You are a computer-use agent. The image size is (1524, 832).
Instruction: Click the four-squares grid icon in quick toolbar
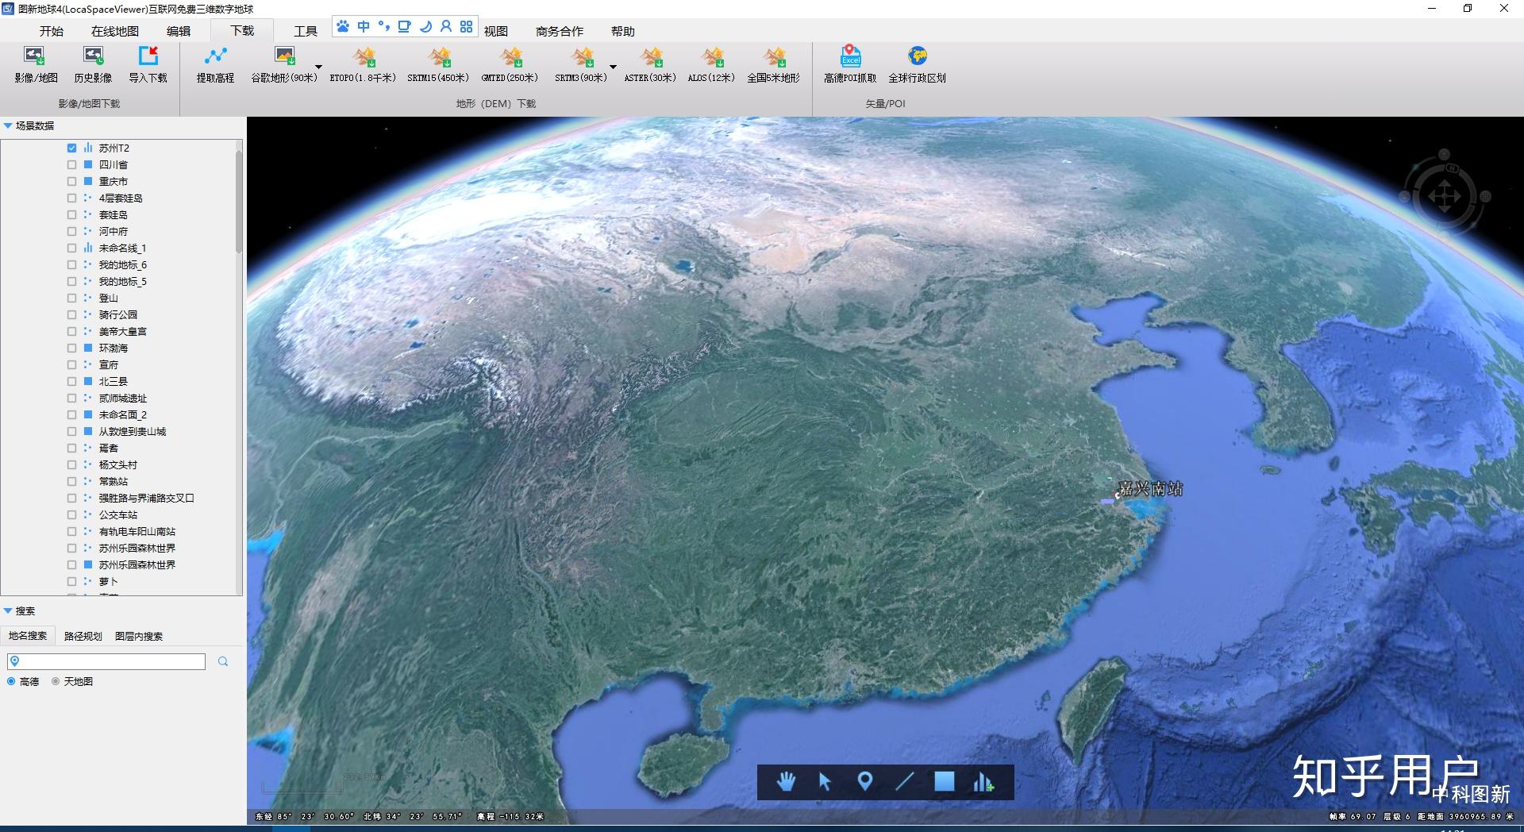[x=467, y=26]
